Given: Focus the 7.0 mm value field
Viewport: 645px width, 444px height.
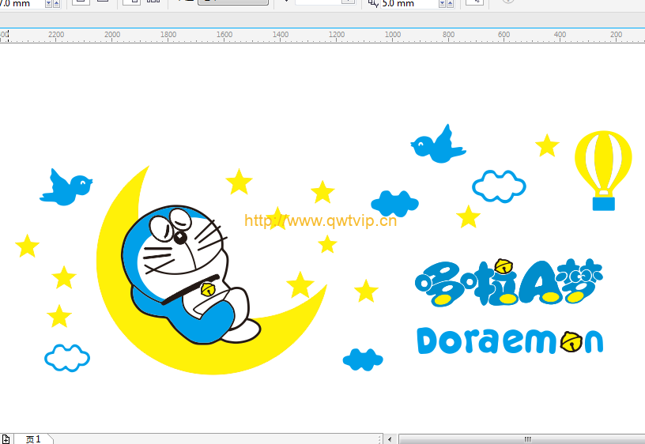Looking at the screenshot, I should click(21, 4).
